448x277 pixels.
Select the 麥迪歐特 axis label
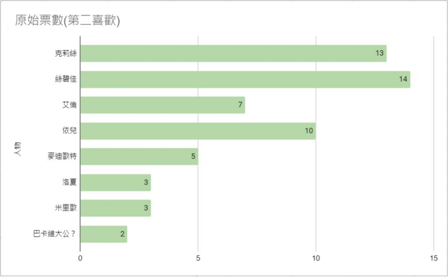(62, 156)
